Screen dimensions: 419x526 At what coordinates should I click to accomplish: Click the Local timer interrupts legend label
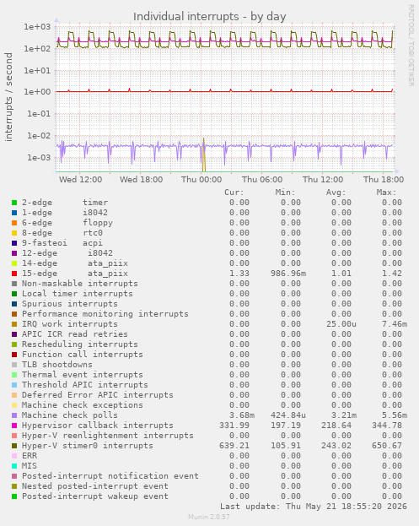(78, 294)
